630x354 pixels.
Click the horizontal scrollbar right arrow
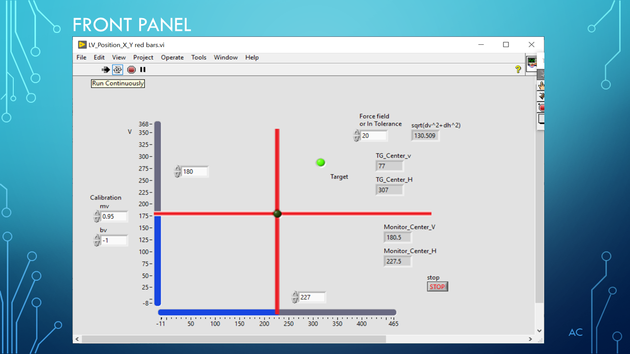pos(531,339)
